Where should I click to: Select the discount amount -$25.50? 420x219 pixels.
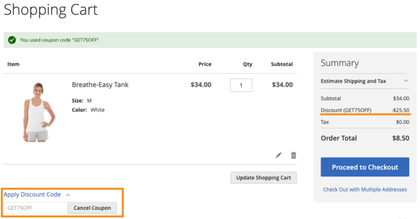pos(400,110)
